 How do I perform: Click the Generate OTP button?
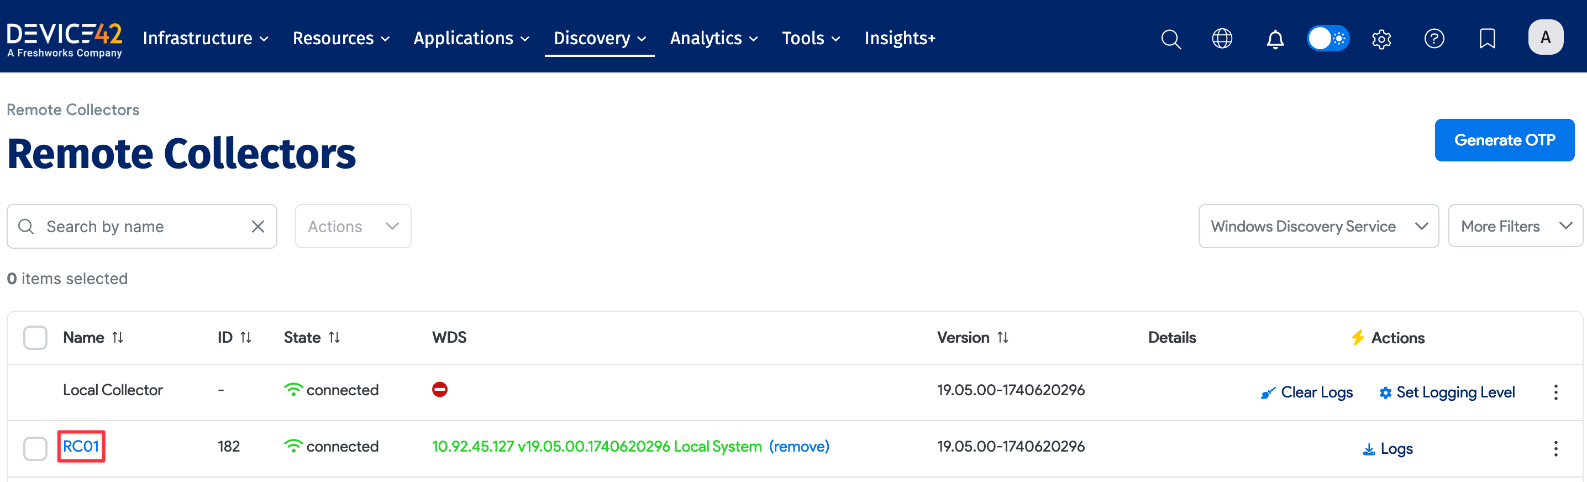click(x=1504, y=140)
